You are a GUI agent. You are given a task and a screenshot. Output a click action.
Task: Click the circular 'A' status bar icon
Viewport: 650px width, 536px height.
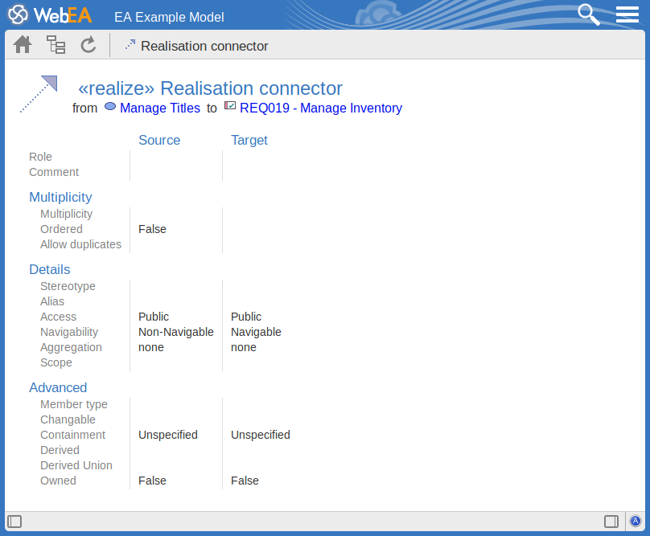click(635, 522)
